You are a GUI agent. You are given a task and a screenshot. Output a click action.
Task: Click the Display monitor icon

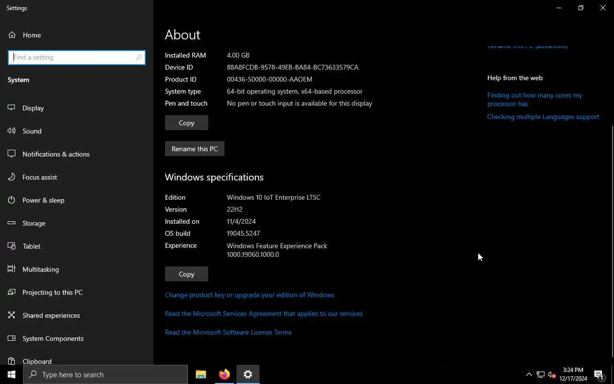point(12,108)
